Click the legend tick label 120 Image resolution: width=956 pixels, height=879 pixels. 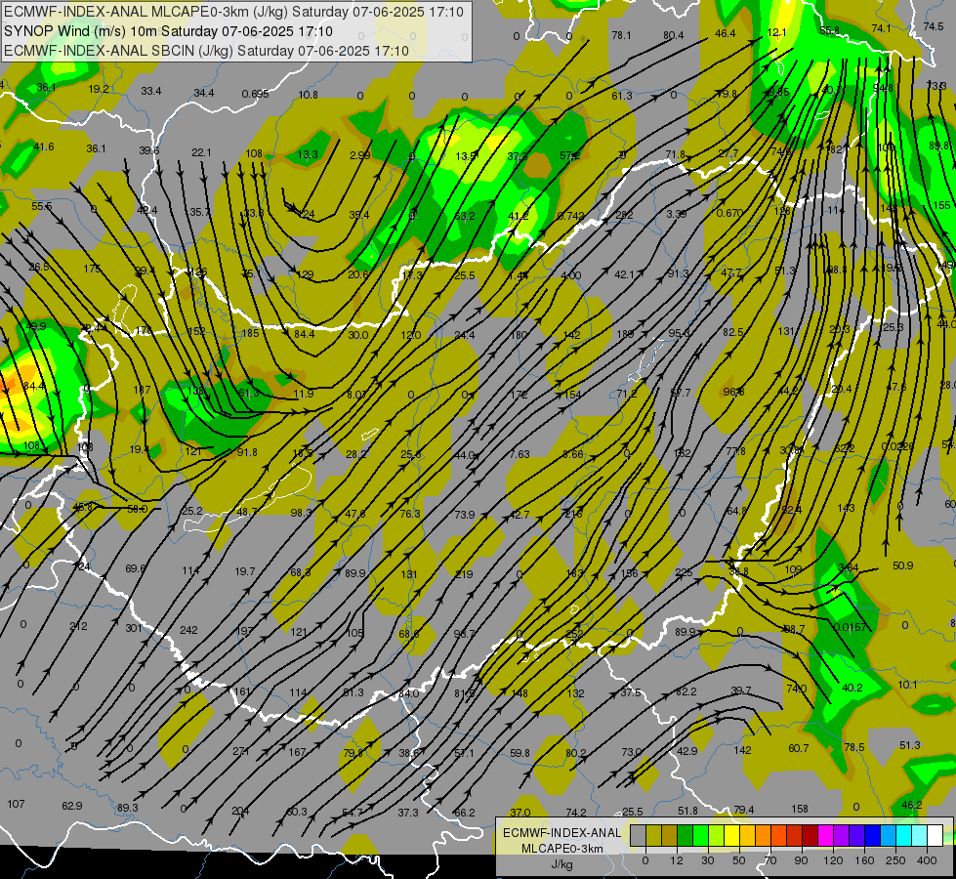[x=833, y=860]
